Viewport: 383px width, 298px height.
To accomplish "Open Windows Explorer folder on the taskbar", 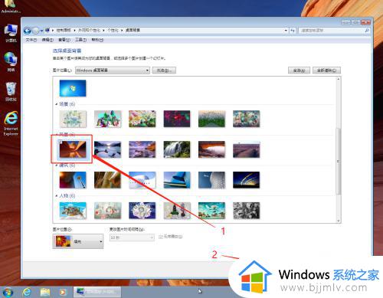I will [x=45, y=292].
